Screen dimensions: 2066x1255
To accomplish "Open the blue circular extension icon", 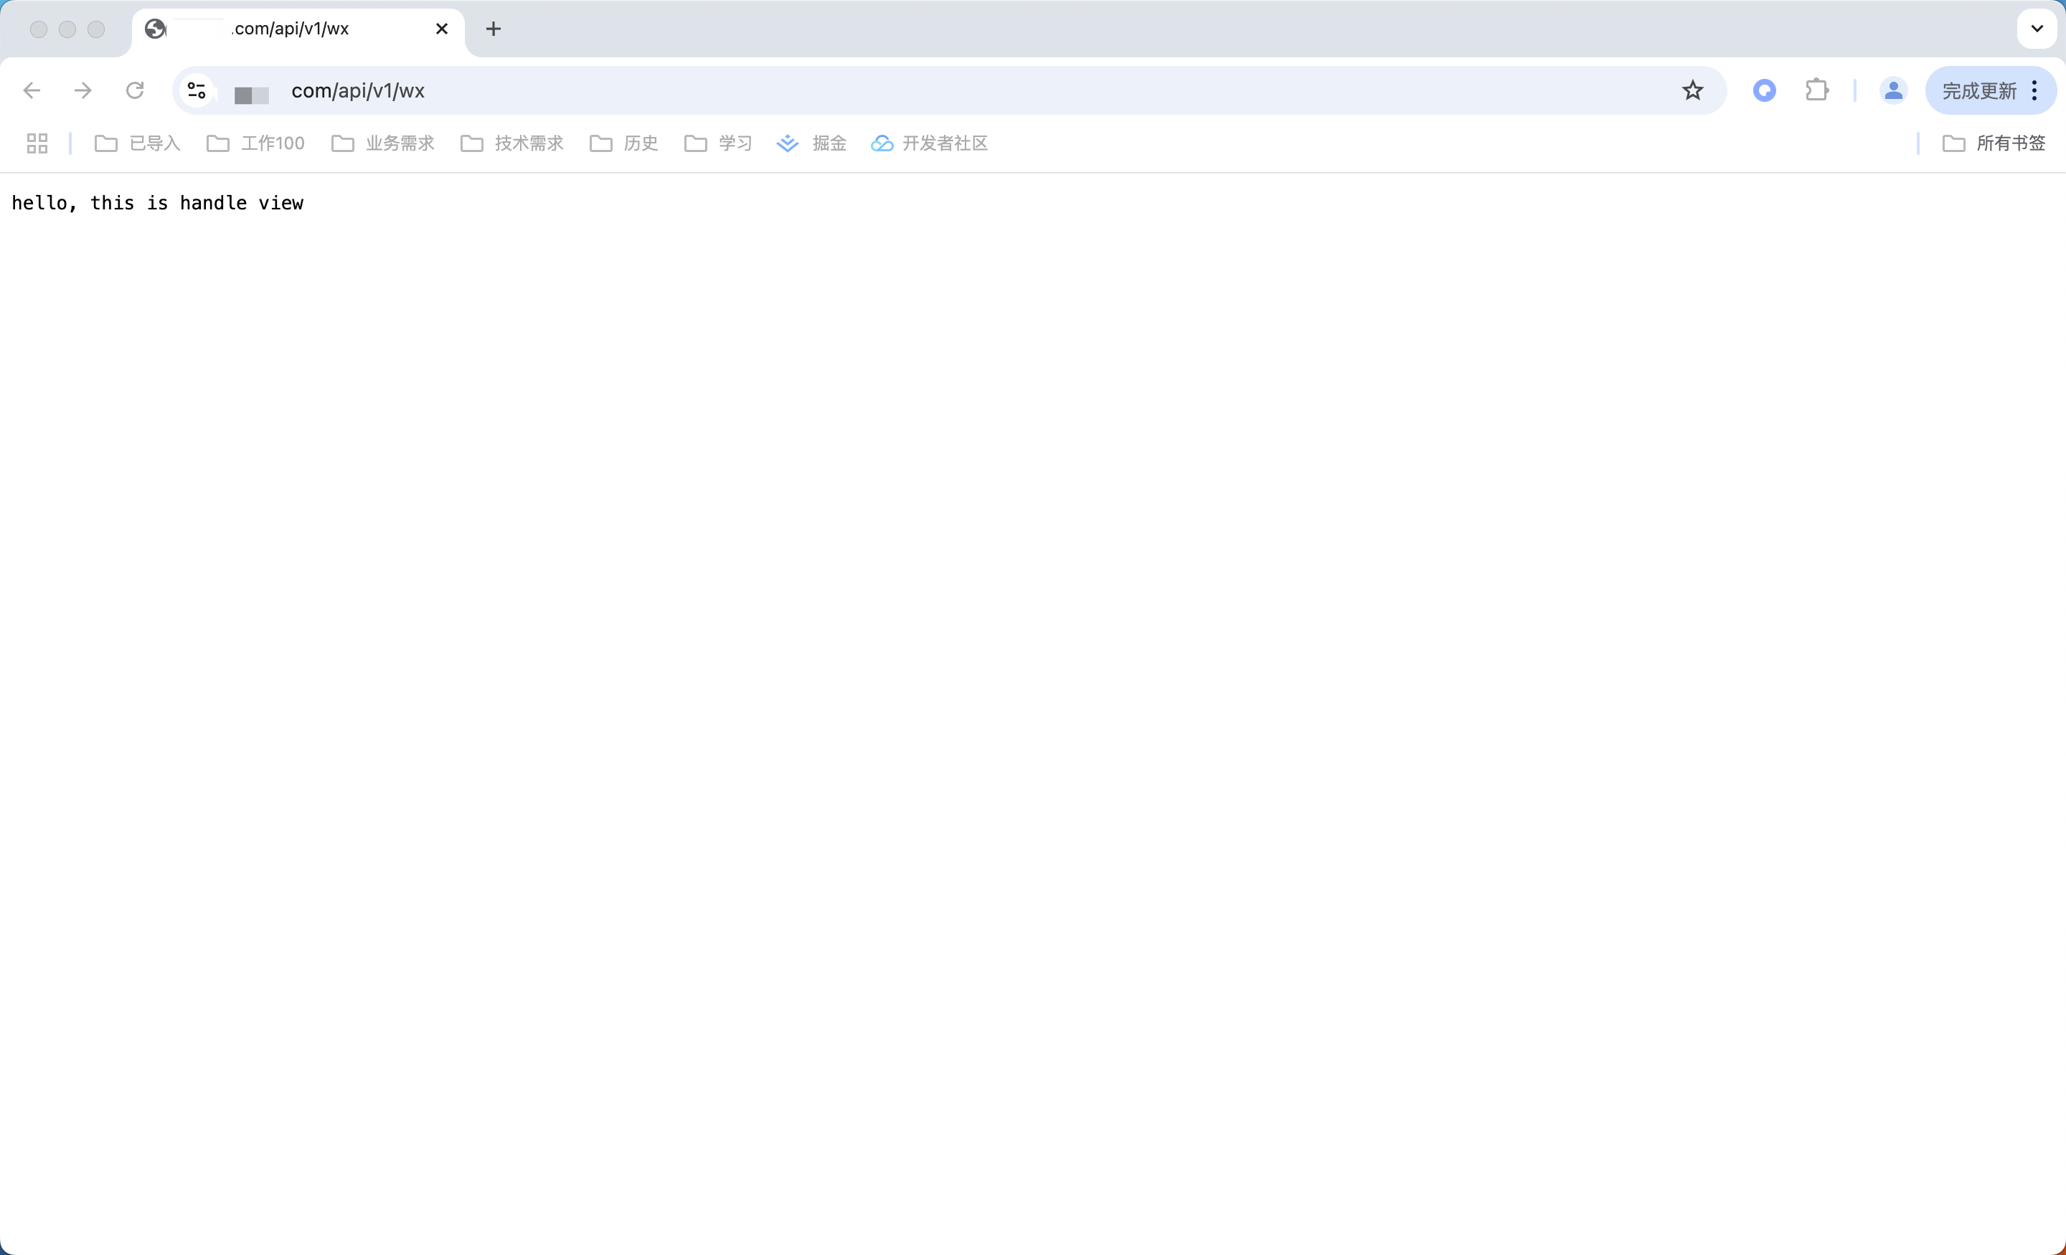I will (1765, 90).
